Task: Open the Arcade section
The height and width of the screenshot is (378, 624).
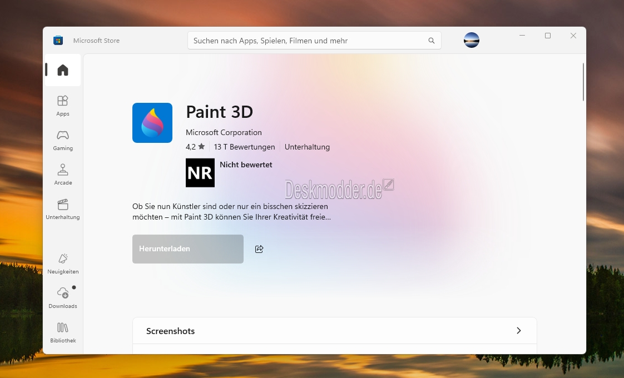Action: pyautogui.click(x=63, y=175)
